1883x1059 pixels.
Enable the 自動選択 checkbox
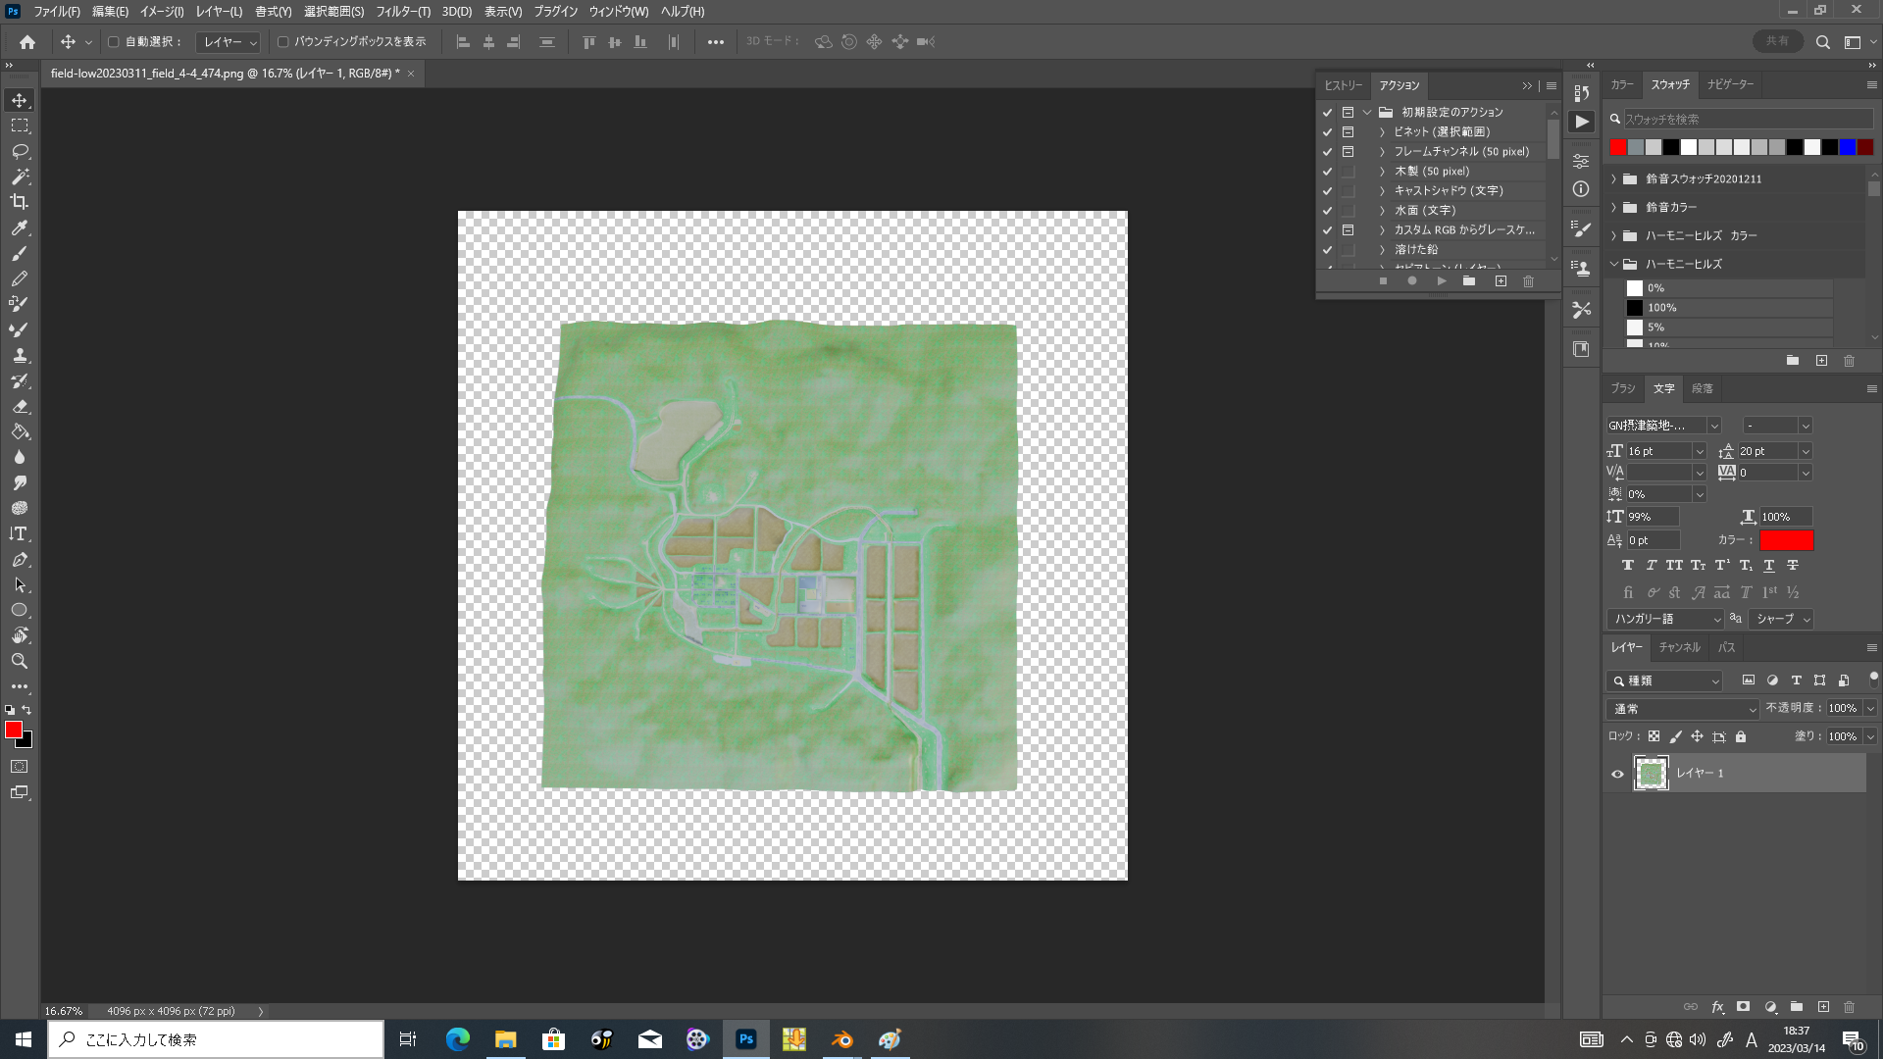(x=114, y=42)
